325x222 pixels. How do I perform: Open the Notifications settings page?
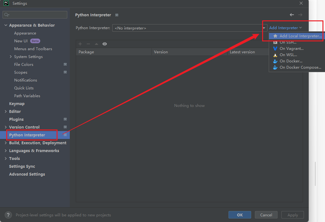pos(25,80)
